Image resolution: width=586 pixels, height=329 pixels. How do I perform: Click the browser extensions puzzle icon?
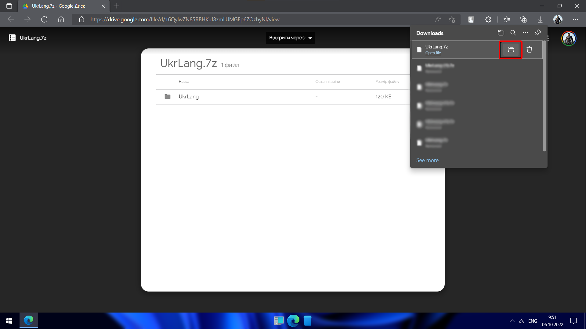[488, 19]
